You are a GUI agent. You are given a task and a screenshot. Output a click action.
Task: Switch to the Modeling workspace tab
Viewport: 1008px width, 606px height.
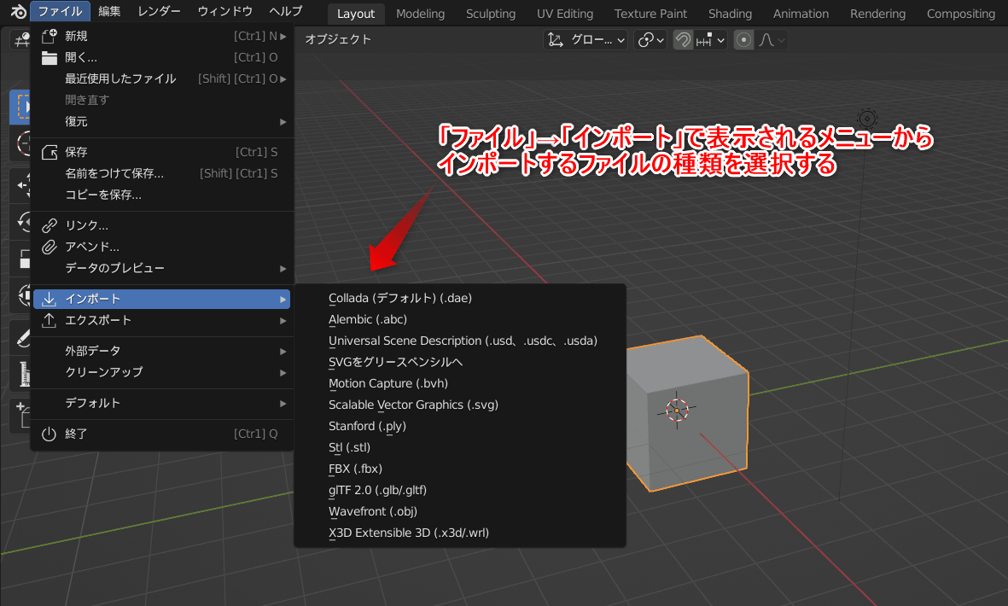tap(420, 13)
